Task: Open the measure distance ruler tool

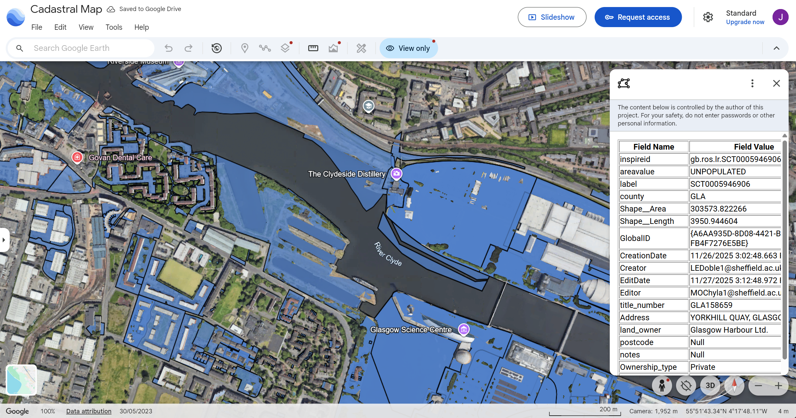Action: [x=313, y=48]
